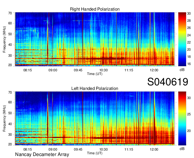Click the "Right Handed Polarization" plot title
The height and width of the screenshot is (158, 194).
pos(95,9)
